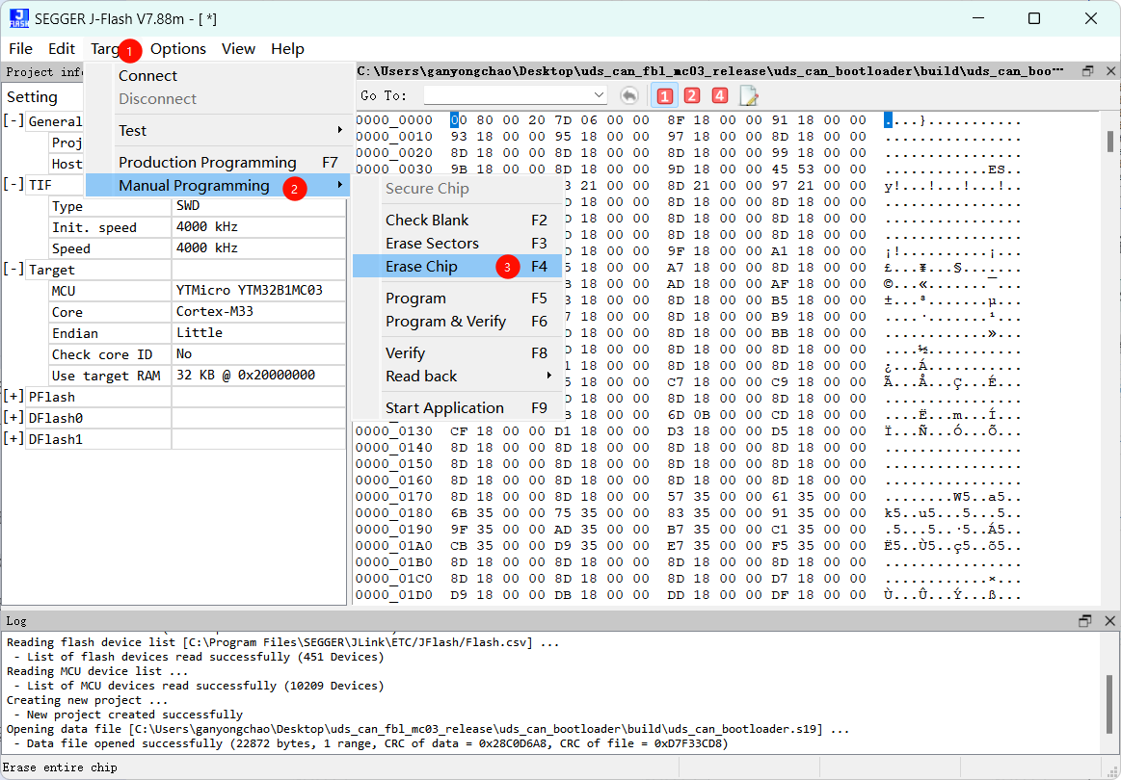1121x780 pixels.
Task: Open the File menu
Action: (21, 48)
